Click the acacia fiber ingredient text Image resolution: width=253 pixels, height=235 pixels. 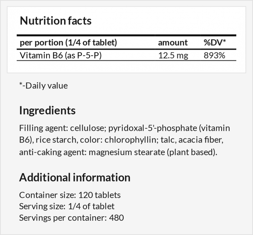click(200, 140)
